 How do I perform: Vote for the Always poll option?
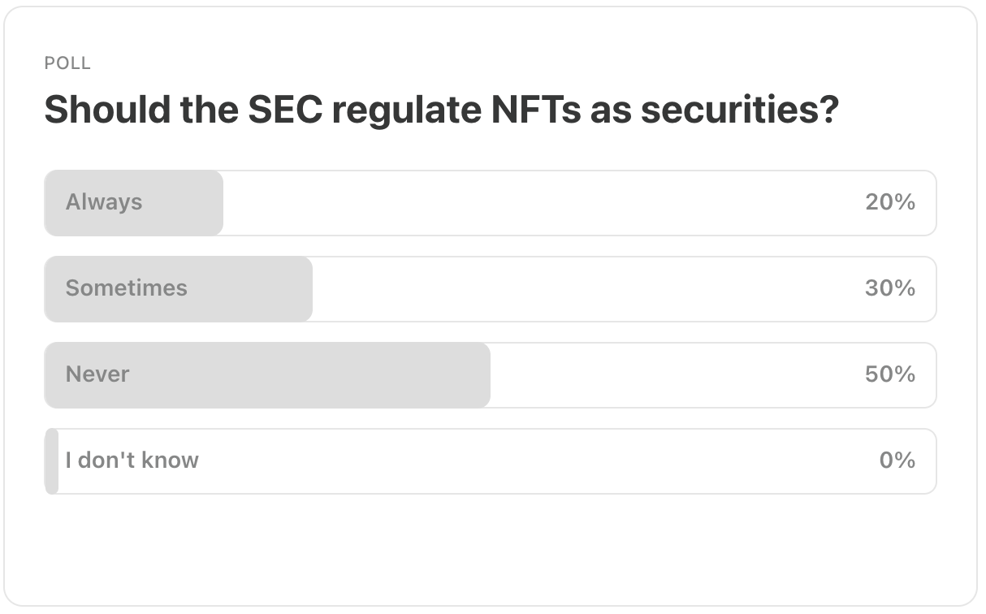[490, 203]
